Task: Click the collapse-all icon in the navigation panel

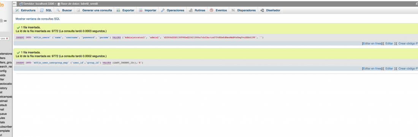Action: [1, 21]
